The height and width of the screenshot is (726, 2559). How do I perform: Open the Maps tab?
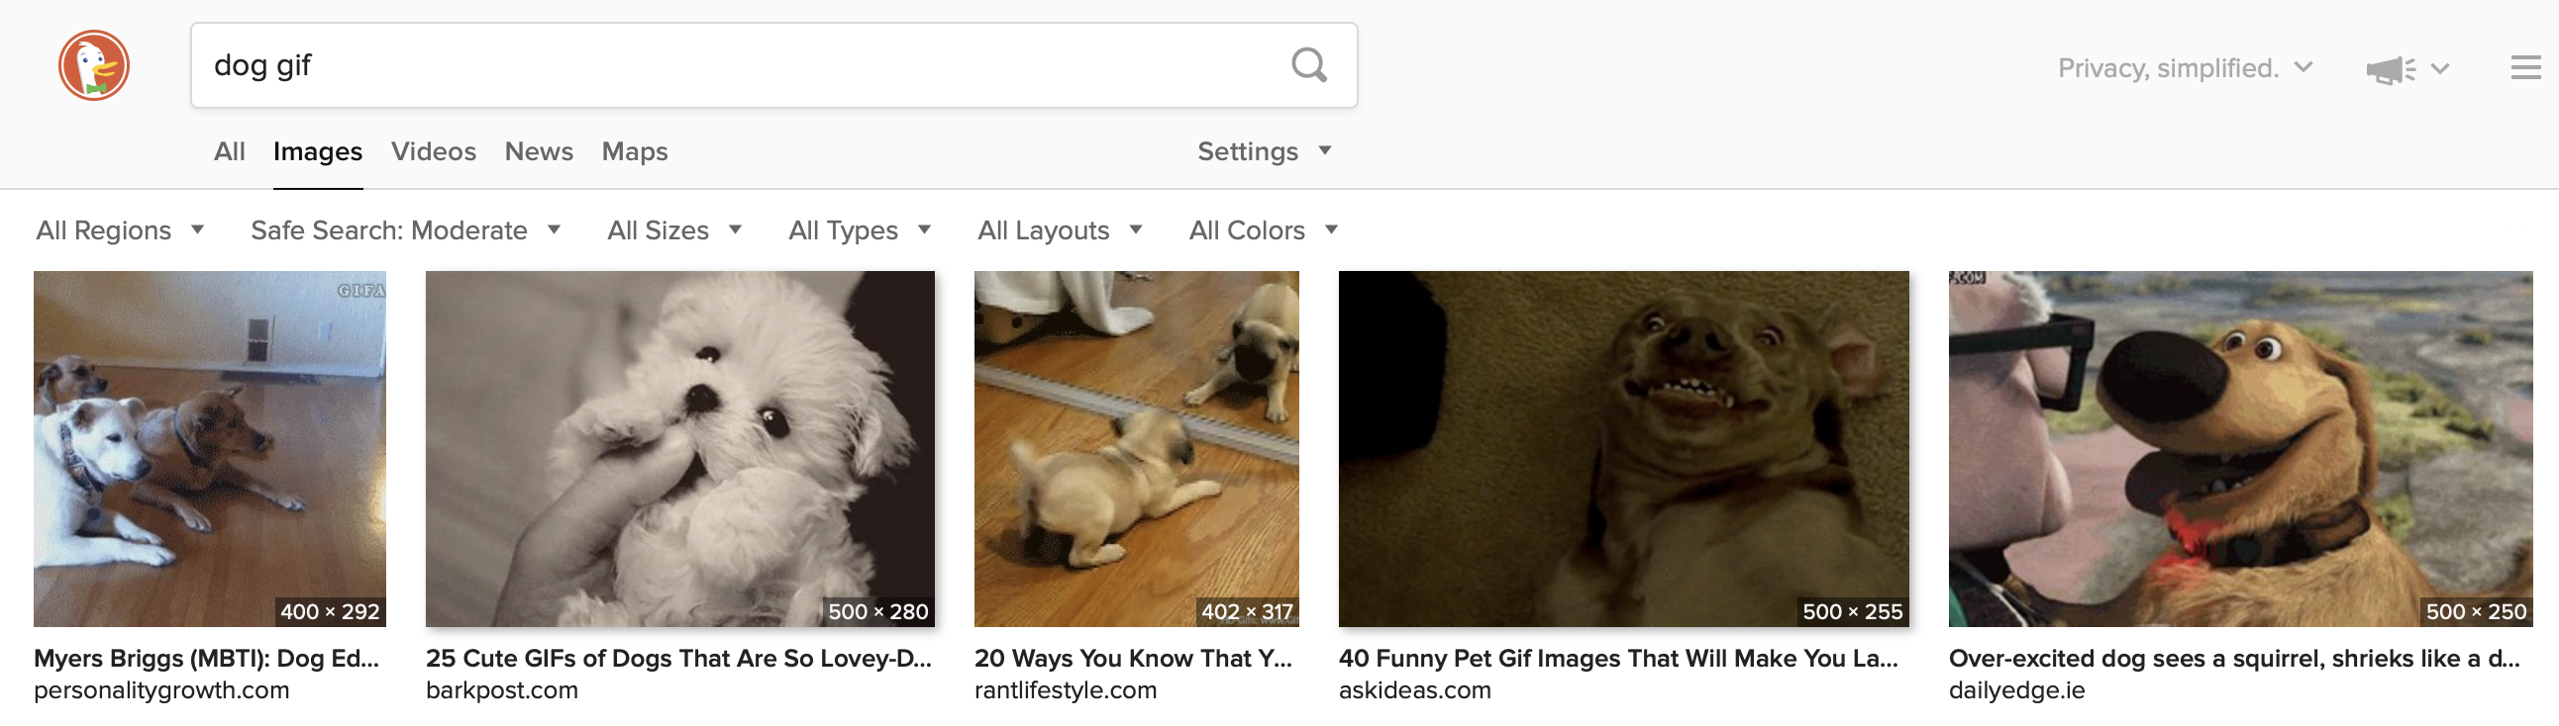(x=634, y=150)
